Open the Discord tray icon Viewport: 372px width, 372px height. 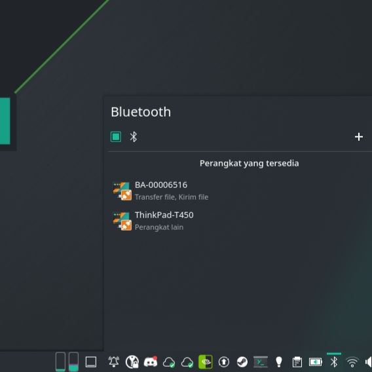click(151, 362)
